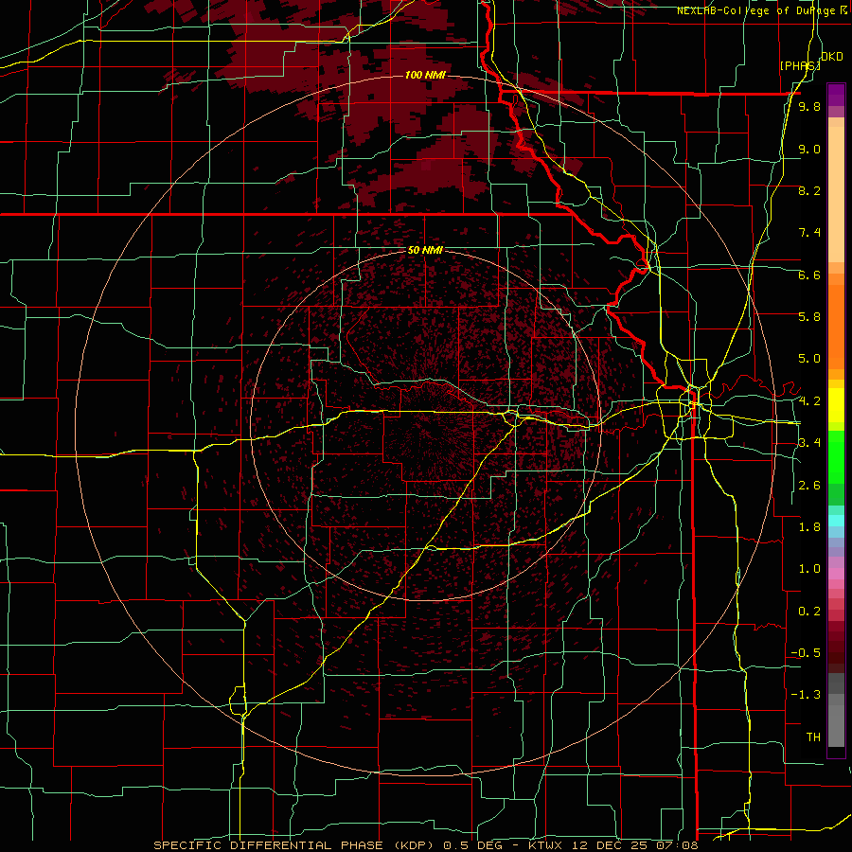Click the 5.0 value on the color scale
852x852 pixels.
click(x=809, y=359)
